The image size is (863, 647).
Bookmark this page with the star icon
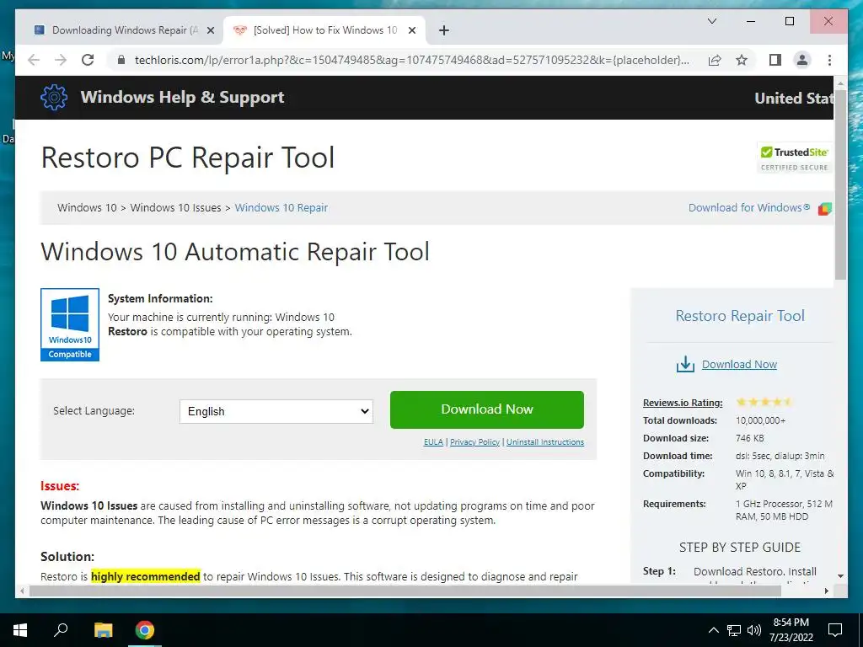click(x=742, y=60)
